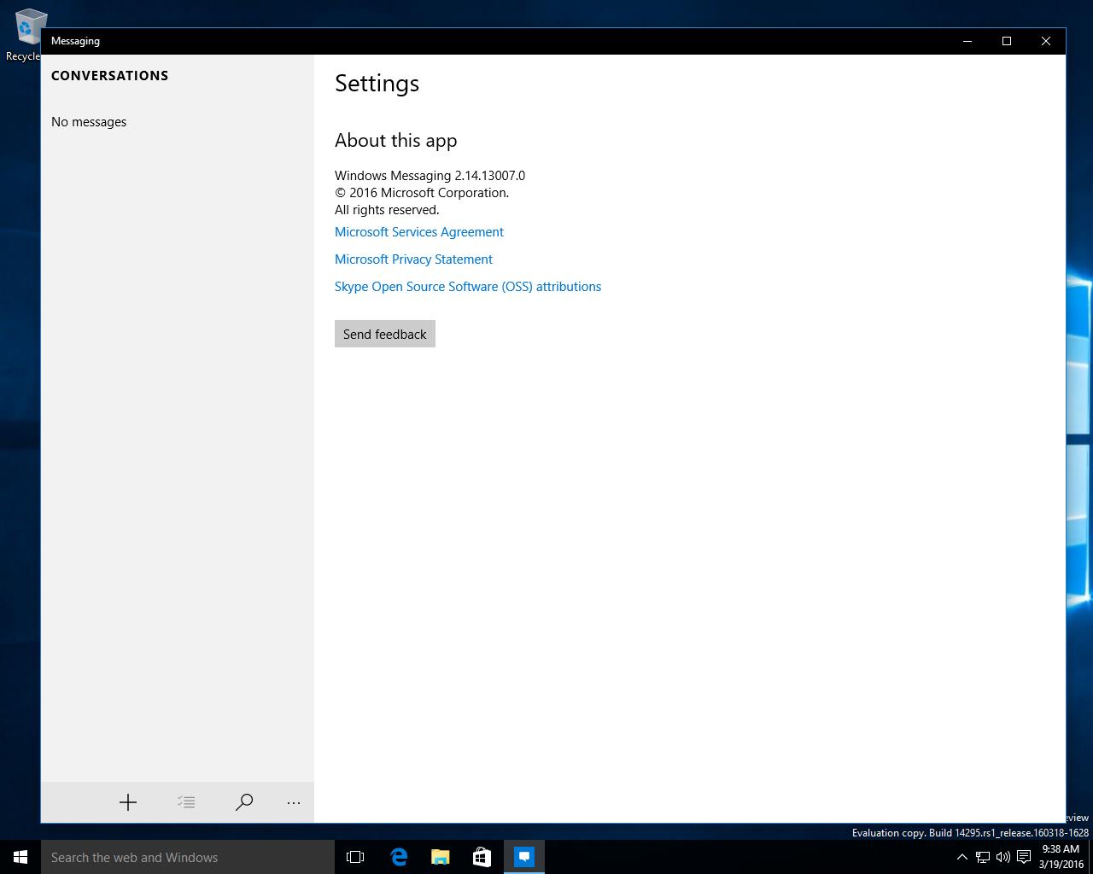Image resolution: width=1093 pixels, height=874 pixels.
Task: Open the Windows Start menu
Action: coord(20,857)
